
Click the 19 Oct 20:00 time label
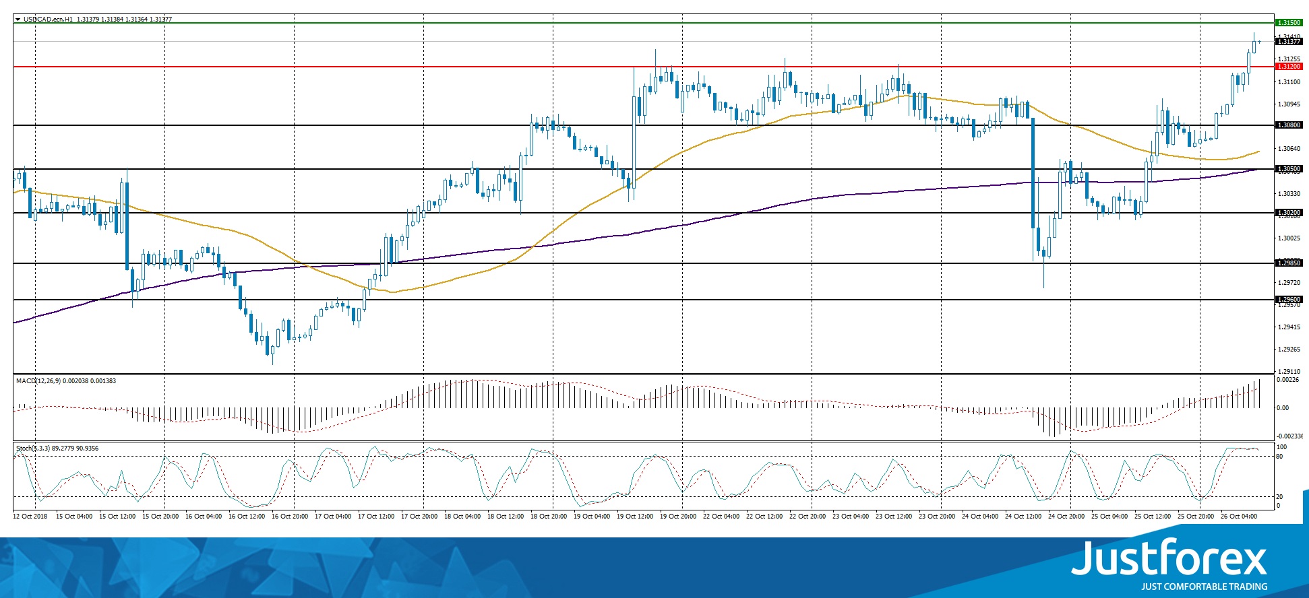(x=678, y=517)
